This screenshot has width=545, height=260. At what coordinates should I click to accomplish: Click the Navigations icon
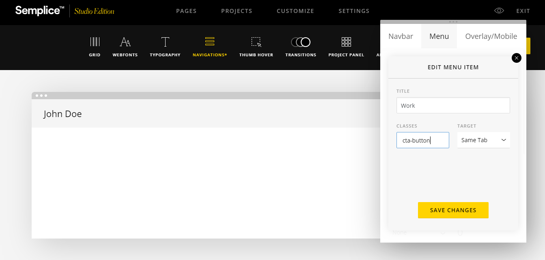tap(209, 42)
